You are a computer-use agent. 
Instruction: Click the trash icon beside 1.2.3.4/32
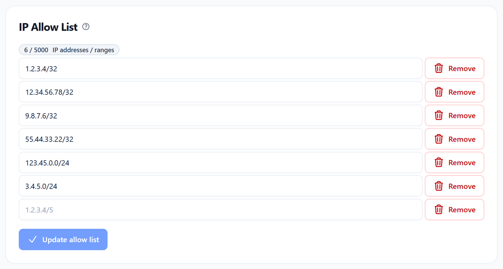(x=438, y=68)
